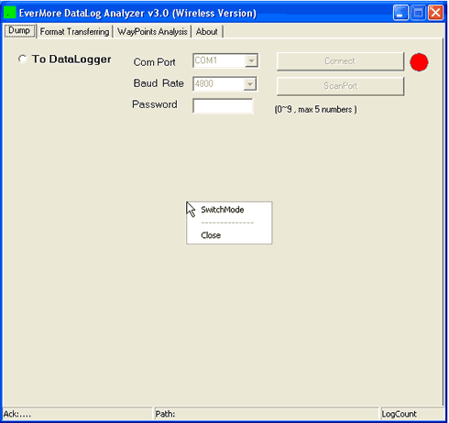
Task: Click the ScanPort button
Action: [340, 86]
